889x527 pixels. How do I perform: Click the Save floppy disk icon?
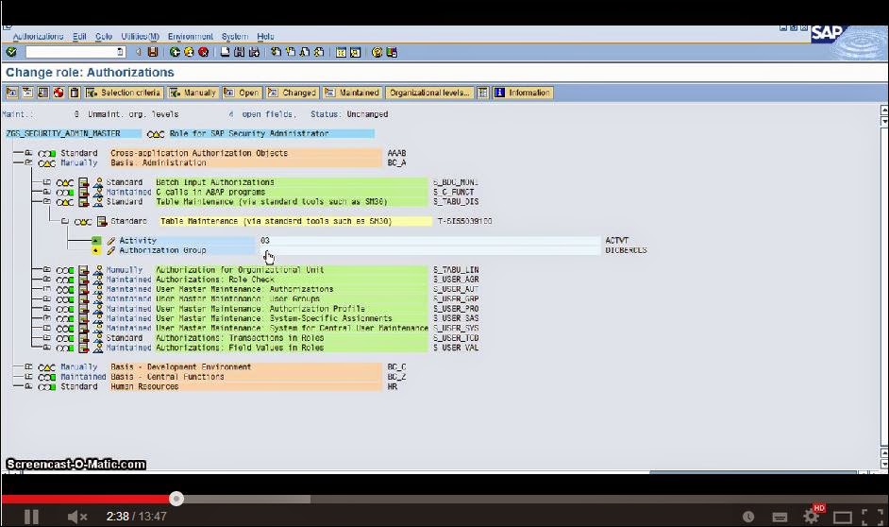[x=153, y=52]
